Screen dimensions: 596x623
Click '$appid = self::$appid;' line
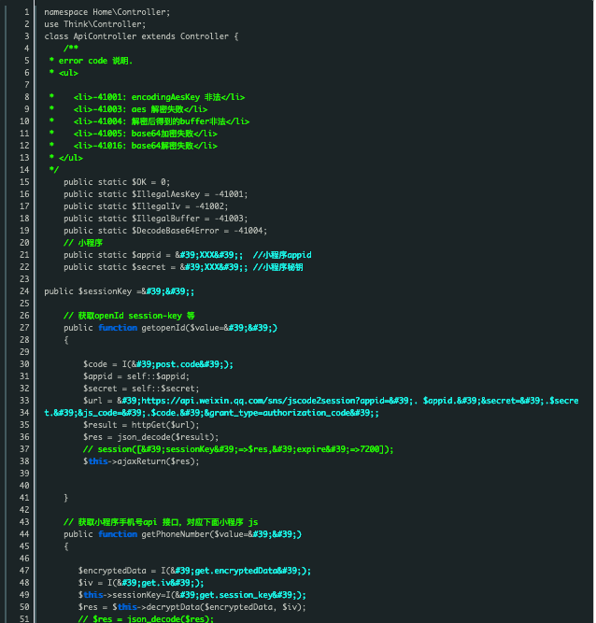[136, 376]
